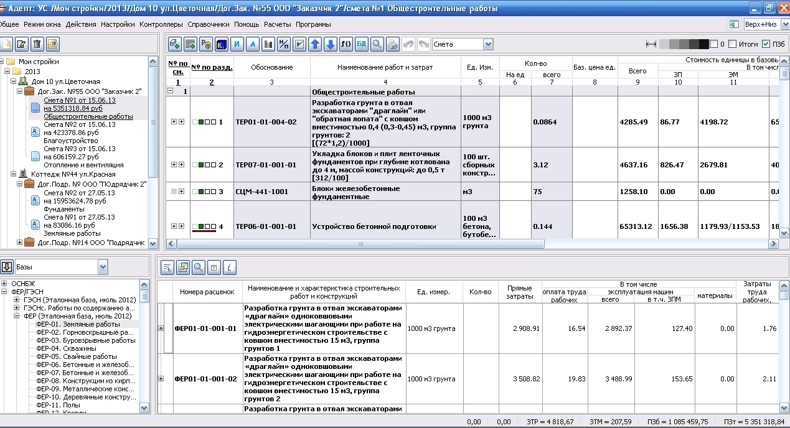Open estimate 'Смета №2' Благоустройство
Viewport: 790px width, 428px height.
tap(80, 132)
